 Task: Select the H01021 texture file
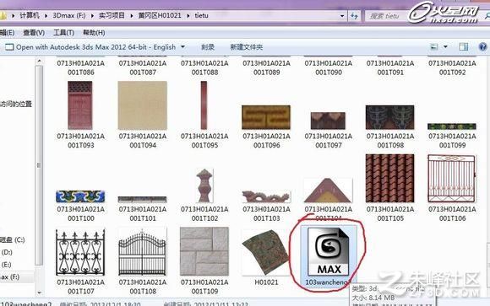coord(265,253)
